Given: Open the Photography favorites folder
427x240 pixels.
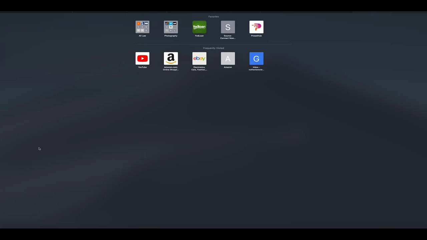Looking at the screenshot, I should point(171,27).
